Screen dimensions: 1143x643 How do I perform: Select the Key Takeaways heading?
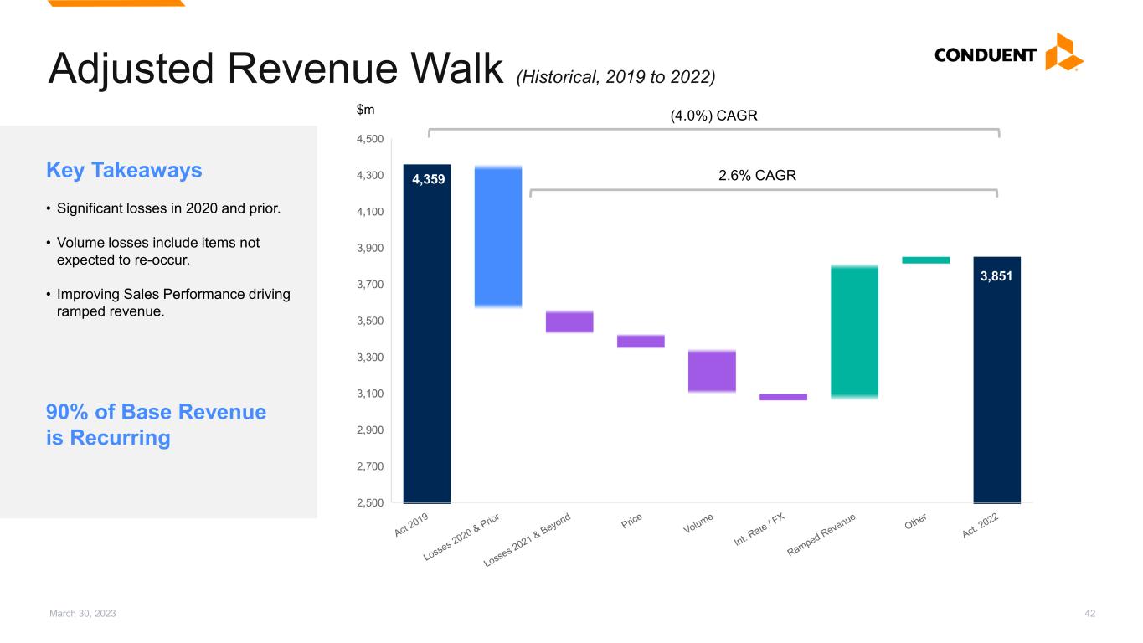(124, 171)
